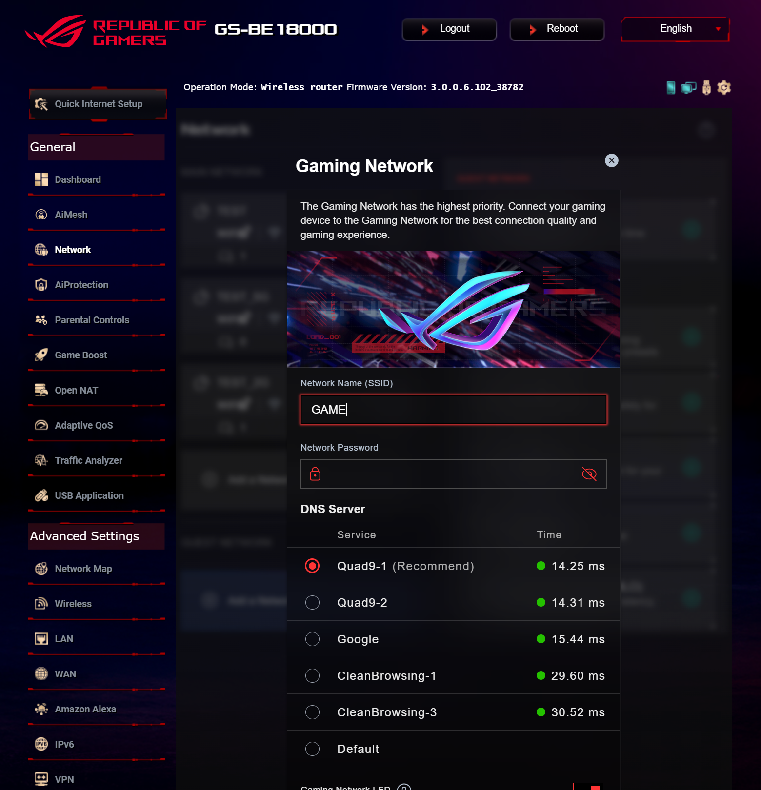Click the 14.25 ms latency value
Screen dimensions: 761x790
pyautogui.click(x=578, y=566)
